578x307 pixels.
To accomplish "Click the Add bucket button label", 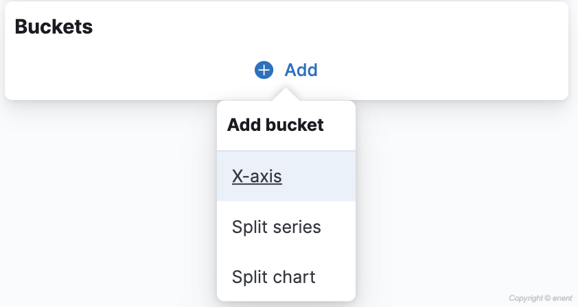I will [x=301, y=70].
